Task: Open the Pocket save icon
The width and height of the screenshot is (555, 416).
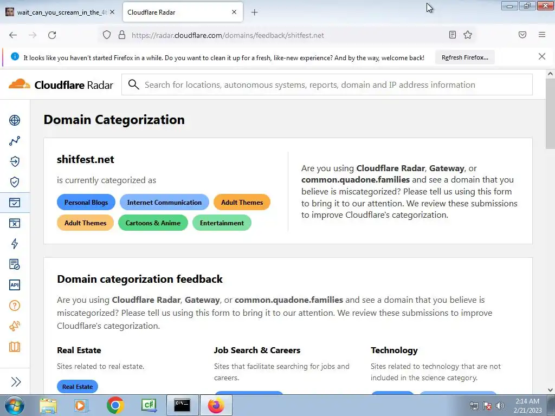Action: pyautogui.click(x=522, y=35)
